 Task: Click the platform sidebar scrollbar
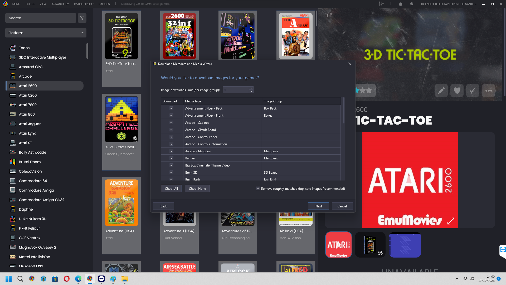tap(87, 51)
